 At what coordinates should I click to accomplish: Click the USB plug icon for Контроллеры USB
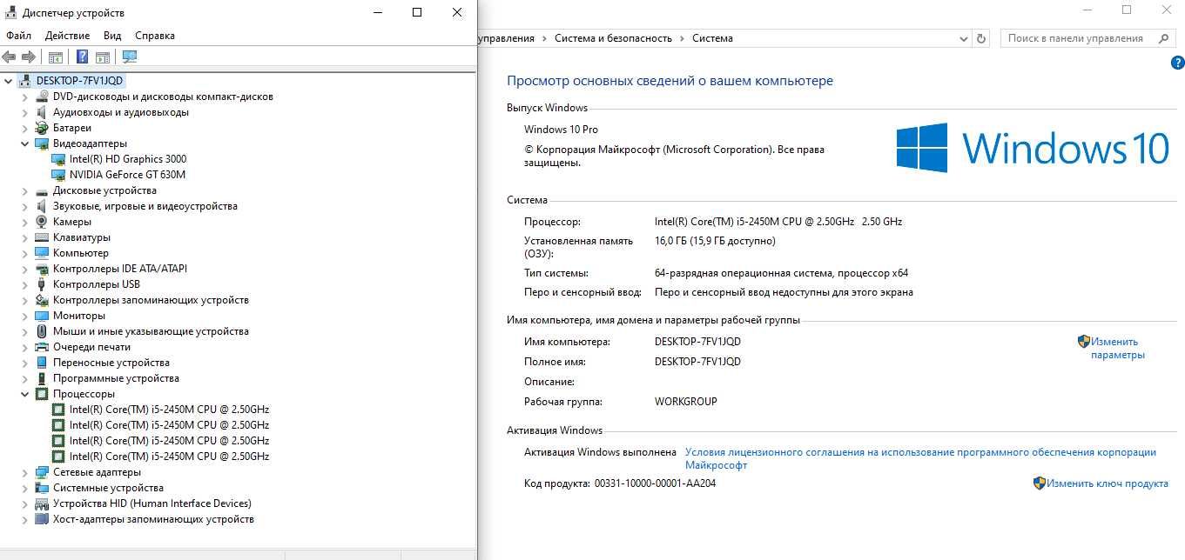tap(42, 284)
